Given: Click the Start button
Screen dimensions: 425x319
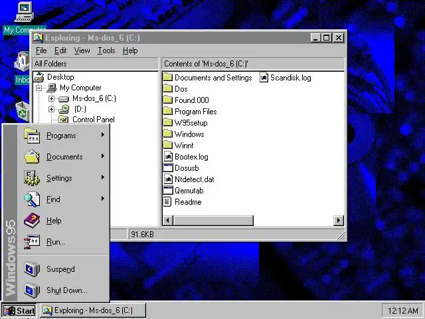Looking at the screenshot, I should tap(19, 311).
